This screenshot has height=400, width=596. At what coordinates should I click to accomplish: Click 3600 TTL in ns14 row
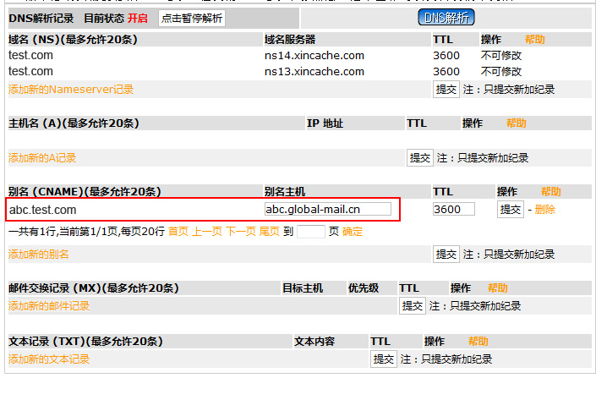tap(446, 56)
